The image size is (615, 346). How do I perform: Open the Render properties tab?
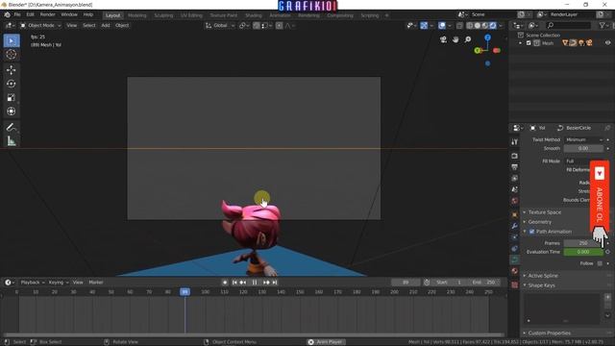click(515, 156)
